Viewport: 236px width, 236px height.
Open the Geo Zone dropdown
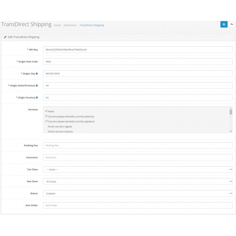tap(138, 181)
